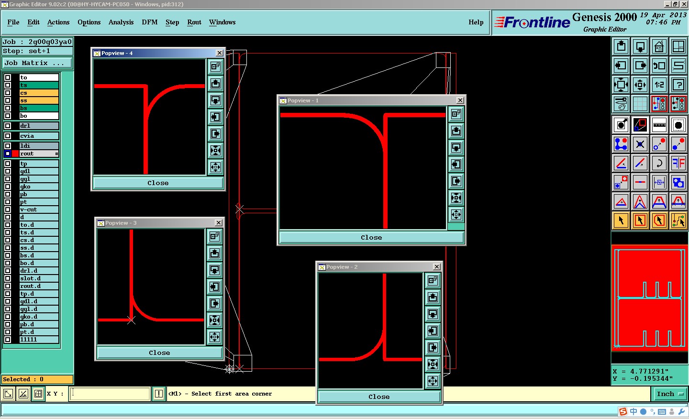Select the polygon area selection tool

tap(659, 221)
